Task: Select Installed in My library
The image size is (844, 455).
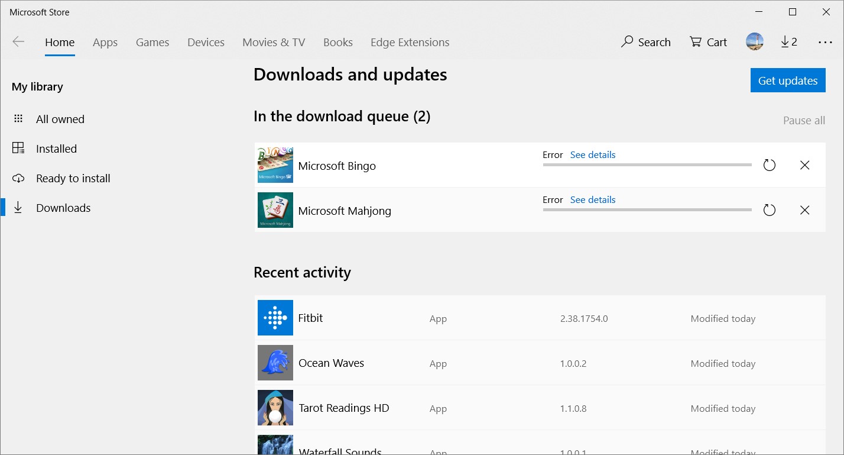Action: pyautogui.click(x=56, y=149)
